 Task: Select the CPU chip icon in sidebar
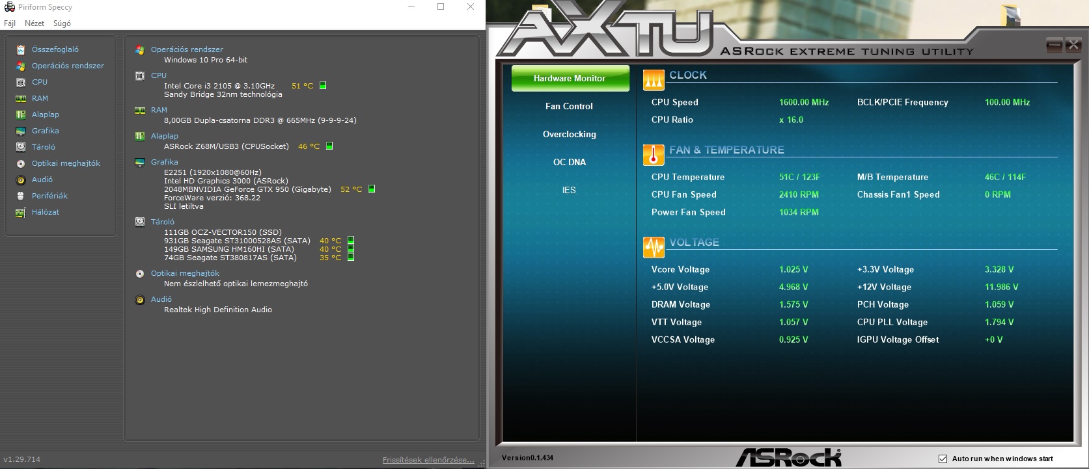pyautogui.click(x=21, y=82)
